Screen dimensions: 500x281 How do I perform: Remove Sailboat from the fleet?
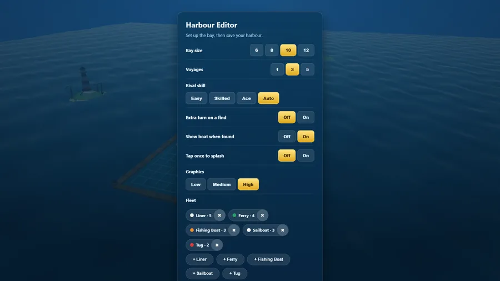(283, 230)
